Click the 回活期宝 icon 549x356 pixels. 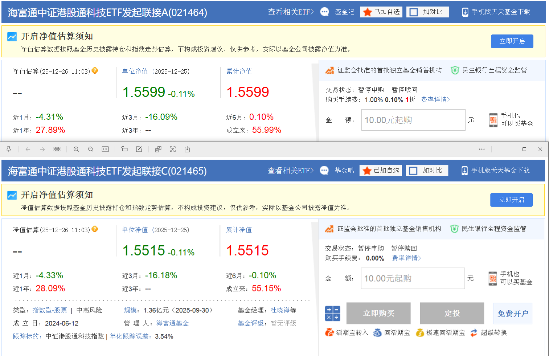377,332
